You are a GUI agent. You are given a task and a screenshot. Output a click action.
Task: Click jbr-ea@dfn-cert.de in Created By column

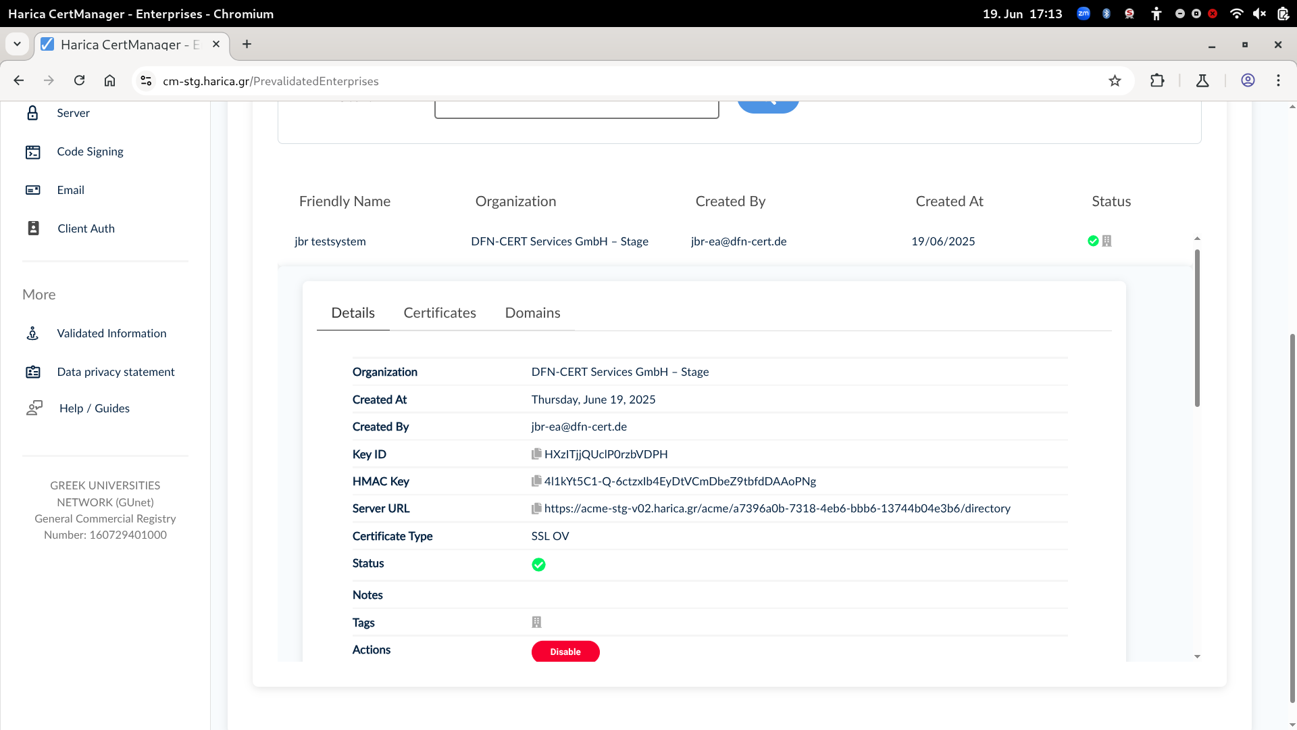point(738,241)
